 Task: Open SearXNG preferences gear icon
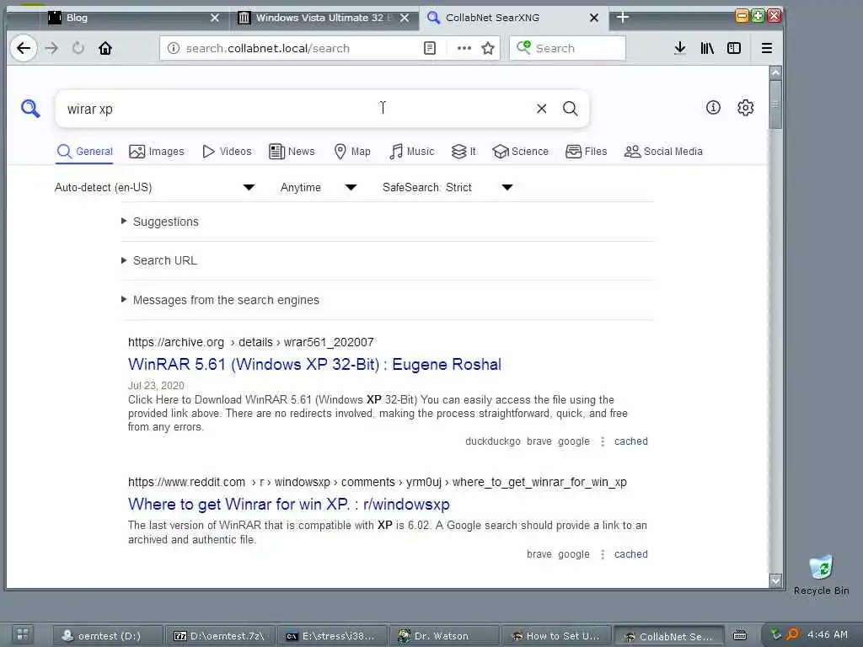(x=745, y=107)
